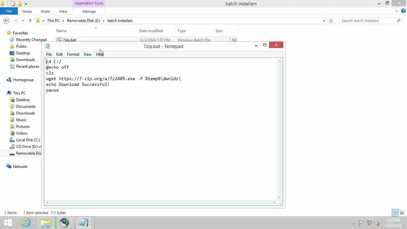Image resolution: width=407 pixels, height=229 pixels.
Task: Expand the chevron after This PC breadcrumb
Action: coord(63,21)
